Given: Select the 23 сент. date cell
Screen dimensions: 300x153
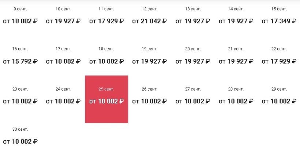Looking at the screenshot, I should pos(20,96).
